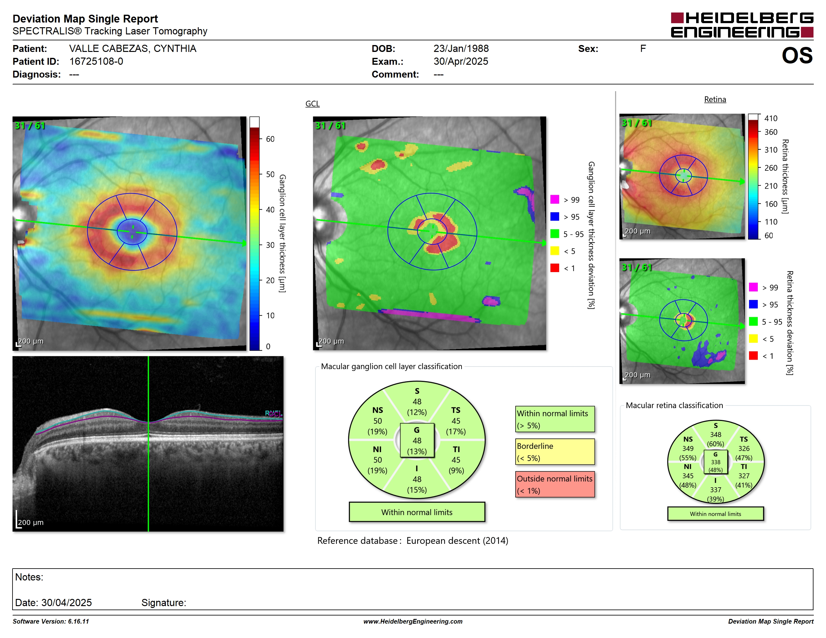Screen dimensions: 826x638
Task: Click the www.HeidelbergEngineering.com link
Action: (413, 621)
